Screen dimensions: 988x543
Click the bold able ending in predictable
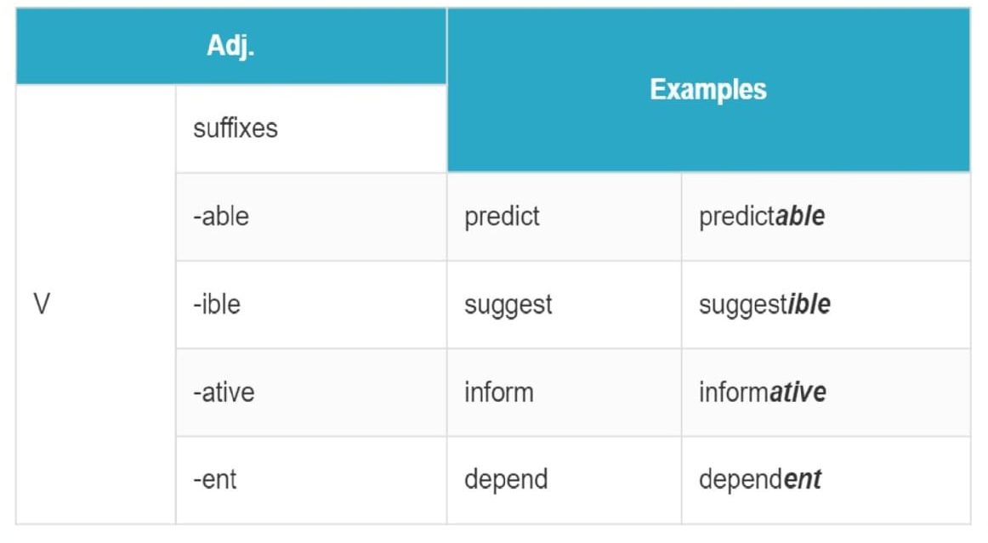(x=800, y=217)
